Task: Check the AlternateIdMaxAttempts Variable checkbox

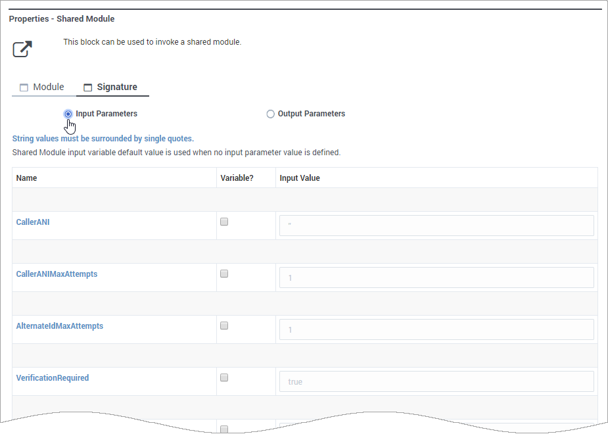Action: [224, 325]
